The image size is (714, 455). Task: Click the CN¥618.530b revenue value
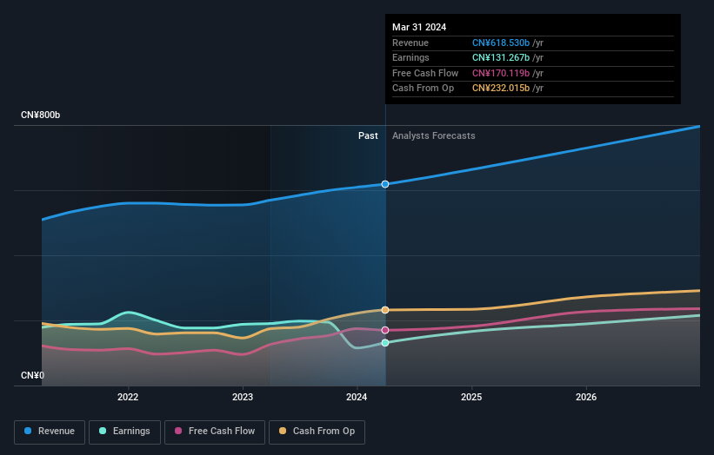click(501, 43)
